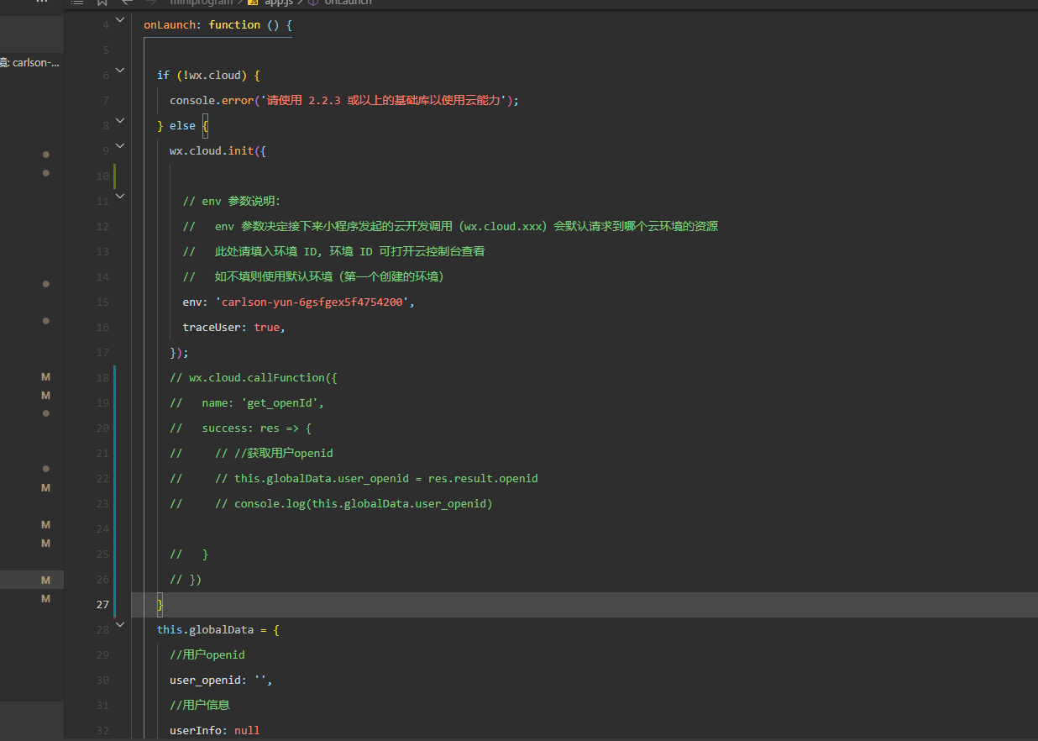Click the '//用户信息' comment on line 31
Viewport: 1038px width, 741px height.
pyautogui.click(x=200, y=706)
